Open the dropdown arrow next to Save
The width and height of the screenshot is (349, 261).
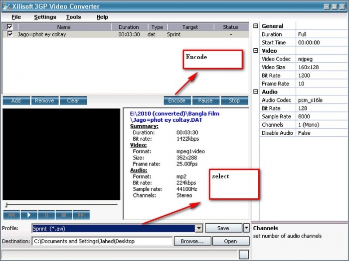coord(246,228)
